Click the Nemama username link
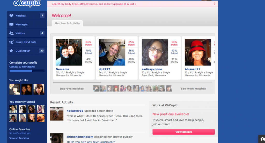 point(62,69)
